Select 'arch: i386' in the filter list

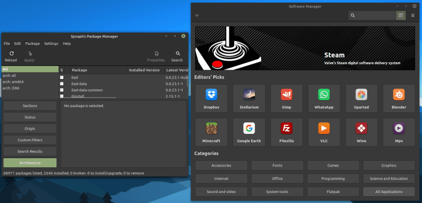[30, 88]
